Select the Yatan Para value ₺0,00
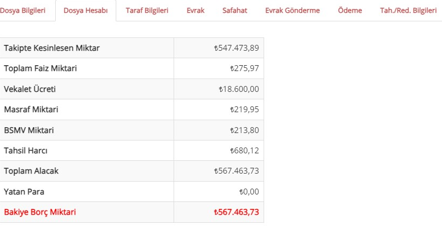The width and height of the screenshot is (442, 226). (249, 192)
